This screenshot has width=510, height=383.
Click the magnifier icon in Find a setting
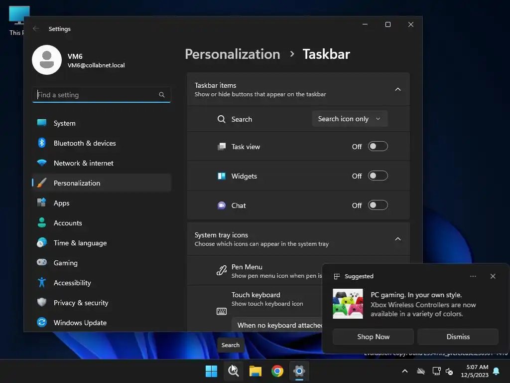click(x=162, y=95)
